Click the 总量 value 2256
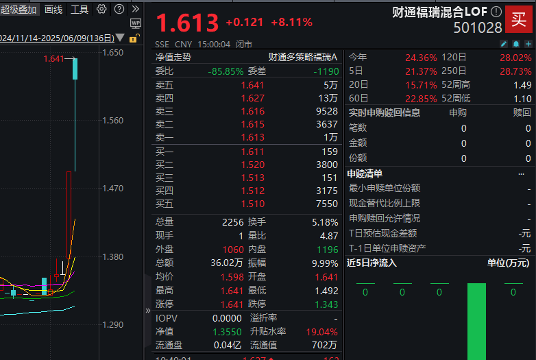This screenshot has height=360, width=536. 233,222
